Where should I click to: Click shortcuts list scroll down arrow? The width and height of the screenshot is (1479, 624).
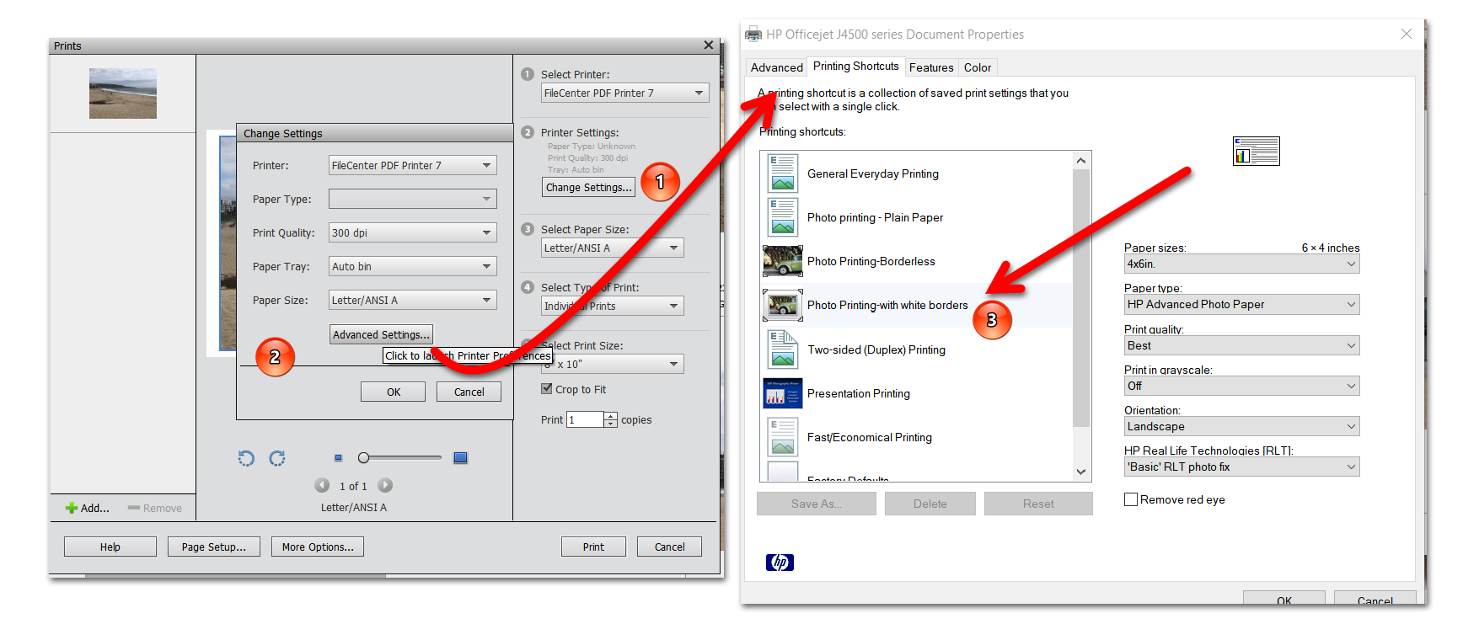[x=1081, y=472]
